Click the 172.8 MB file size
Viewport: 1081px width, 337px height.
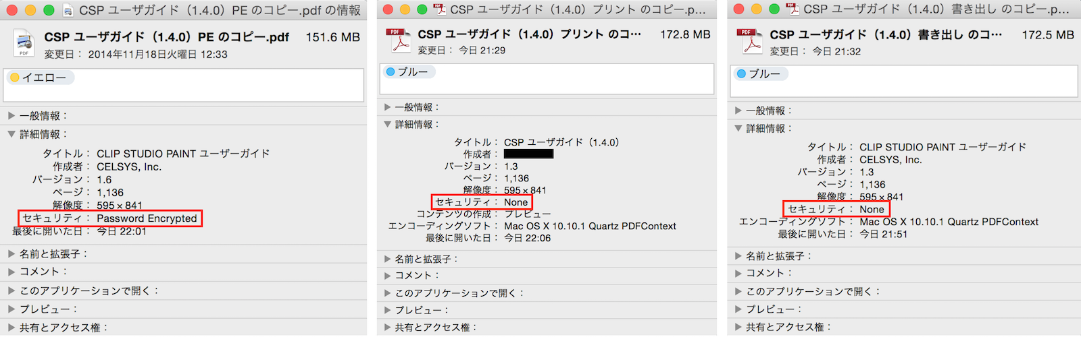(x=685, y=34)
